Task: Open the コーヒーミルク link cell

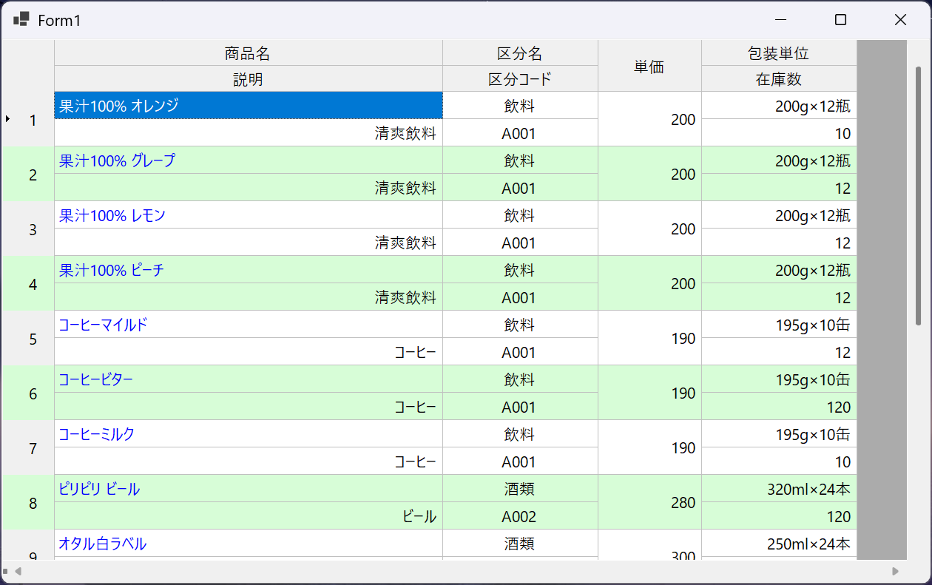Action: point(249,433)
